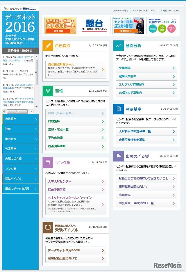186x272 pixels.
Task: Click news link 2015年度入試の関連情報
Action: (x=17, y=86)
